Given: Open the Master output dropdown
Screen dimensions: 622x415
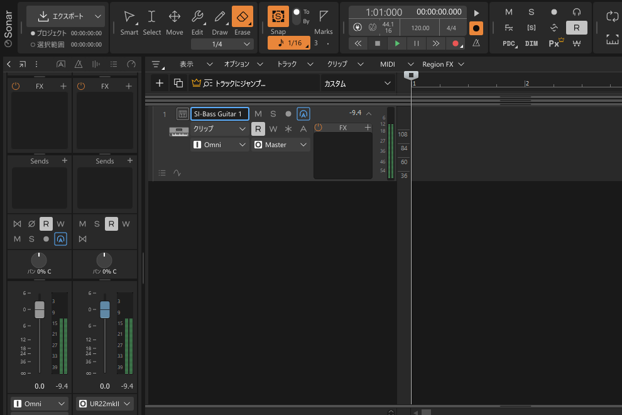Looking at the screenshot, I should point(281,145).
